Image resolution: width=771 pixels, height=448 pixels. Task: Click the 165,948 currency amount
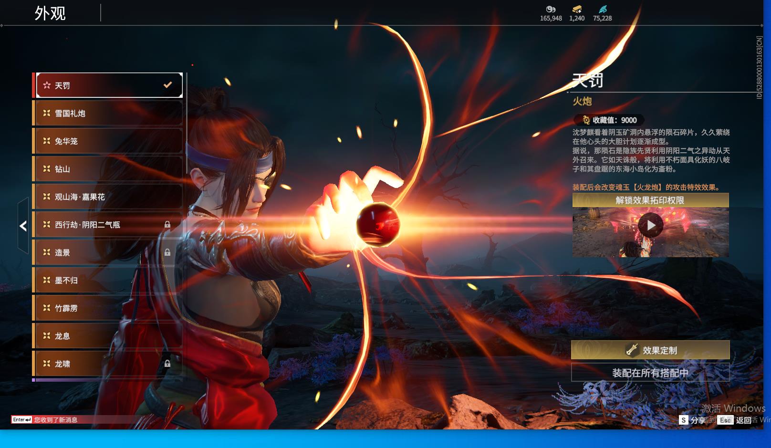point(551,18)
